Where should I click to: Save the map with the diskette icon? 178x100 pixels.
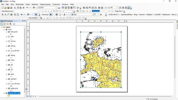click(8, 8)
